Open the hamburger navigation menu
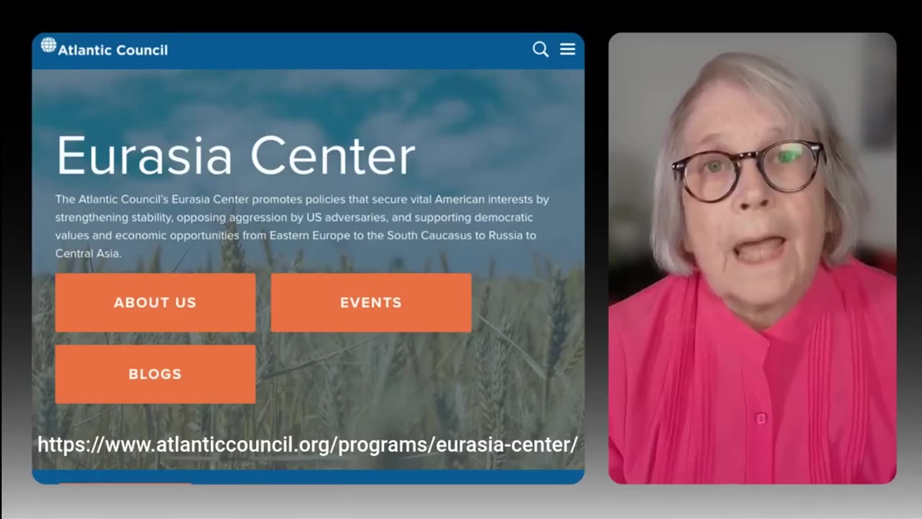The image size is (922, 519). coord(568,49)
